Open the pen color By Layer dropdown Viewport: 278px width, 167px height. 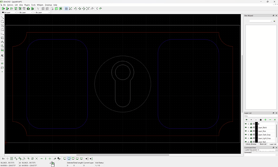tap(9, 13)
